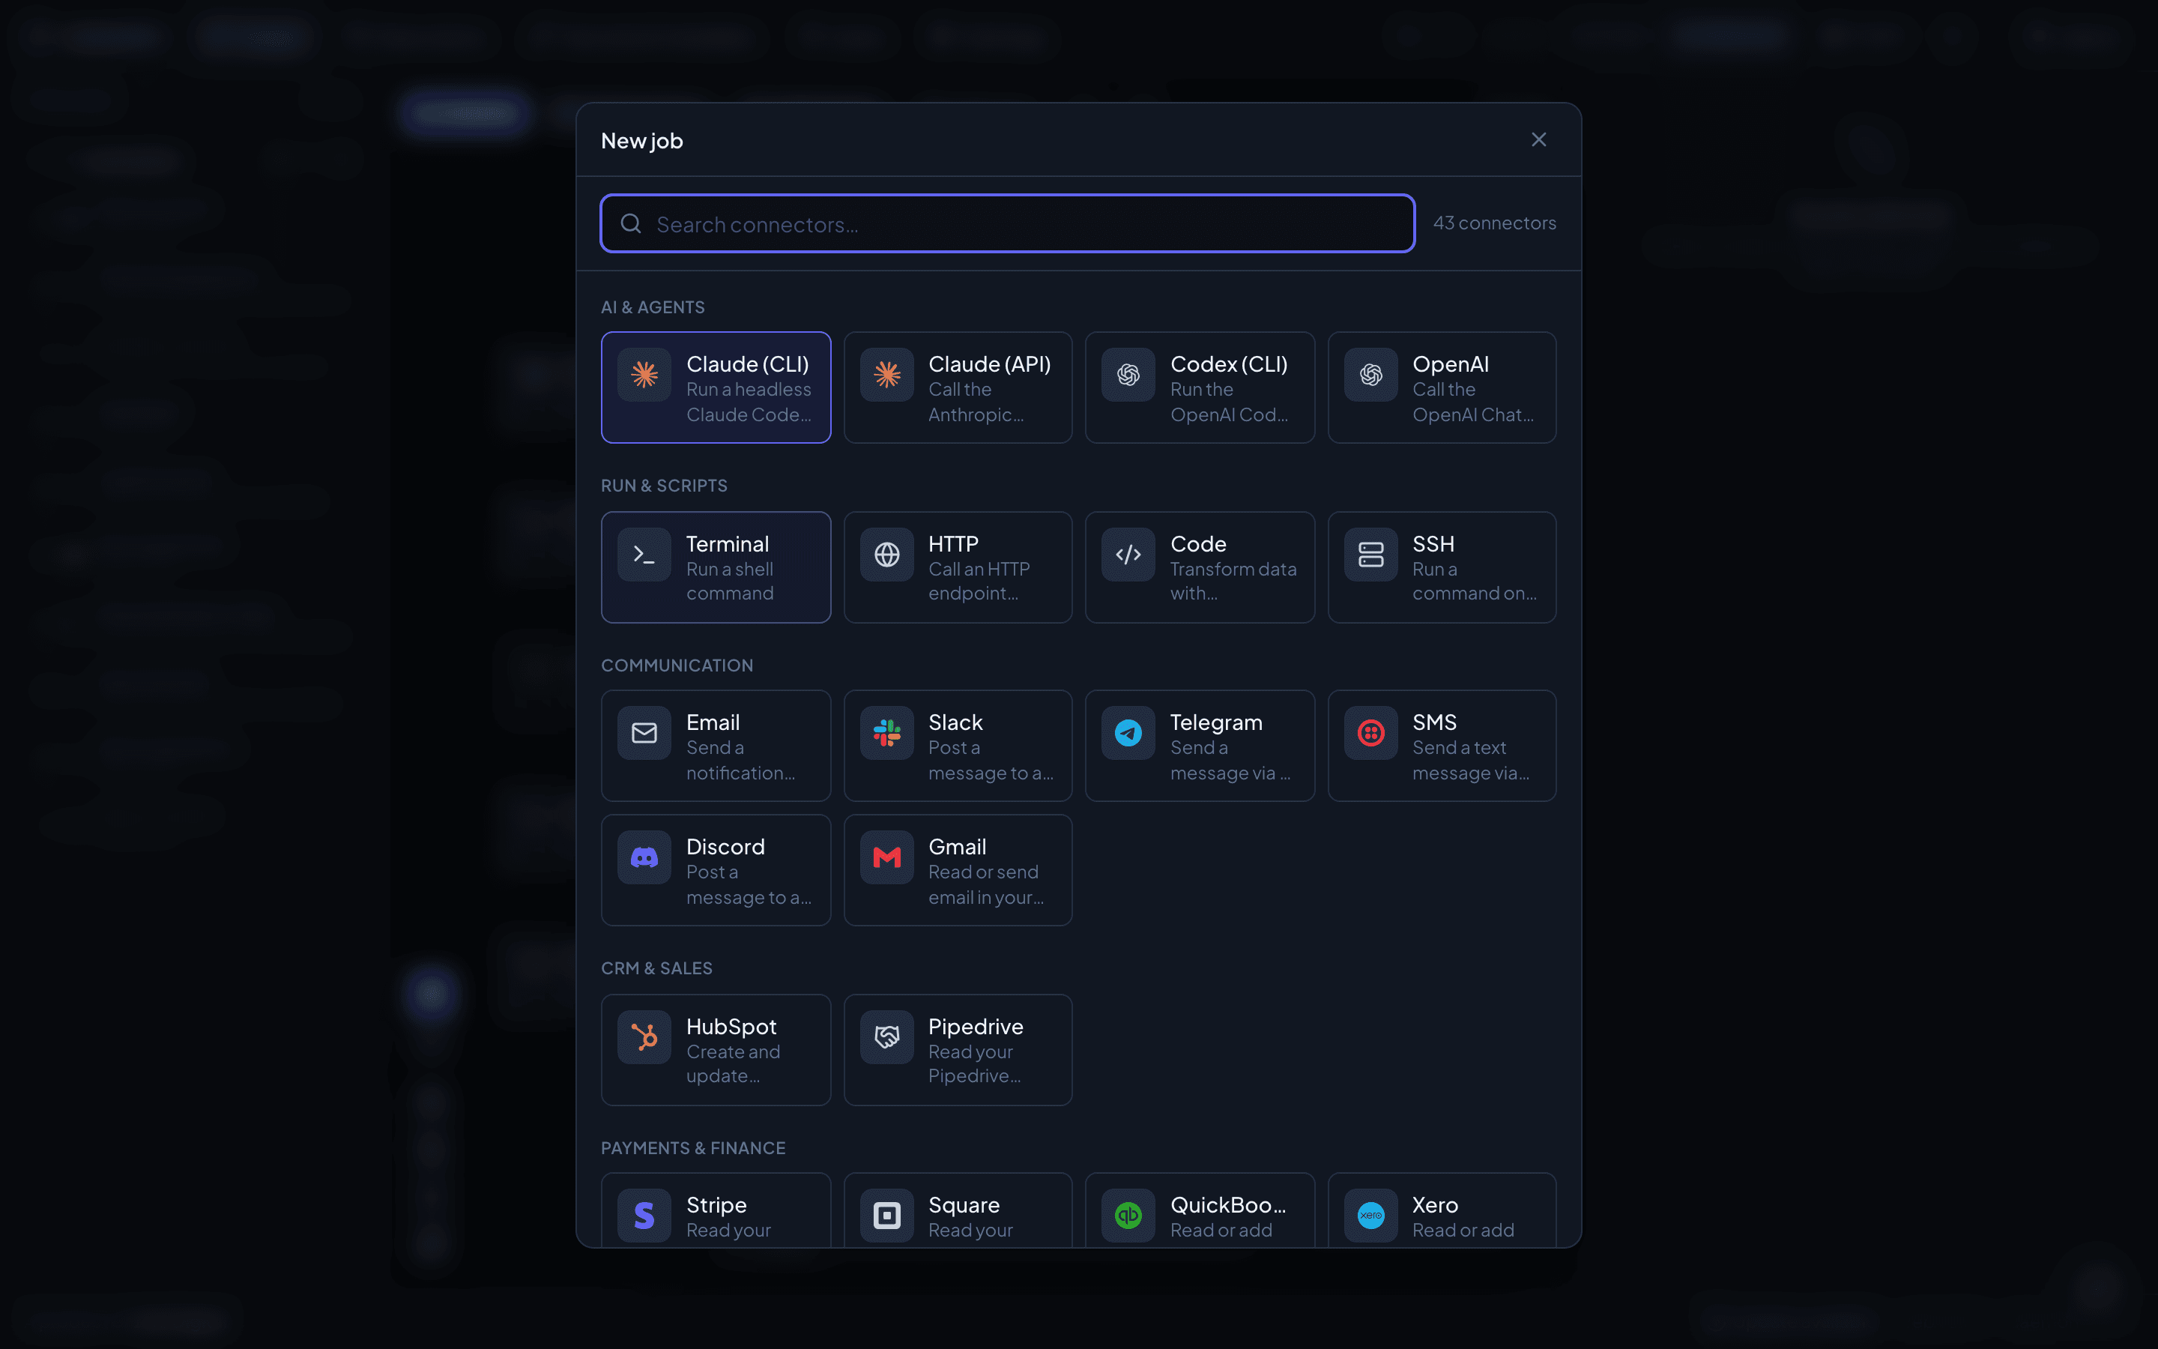2158x1349 pixels.
Task: Close the New job dialog
Action: point(1538,139)
